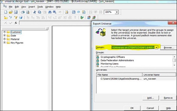
Task: Insert an object with blue cube icon
Action: point(11,17)
